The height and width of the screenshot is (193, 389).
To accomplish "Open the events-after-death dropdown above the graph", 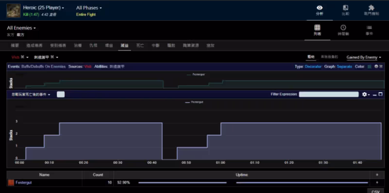I will point(31,95).
